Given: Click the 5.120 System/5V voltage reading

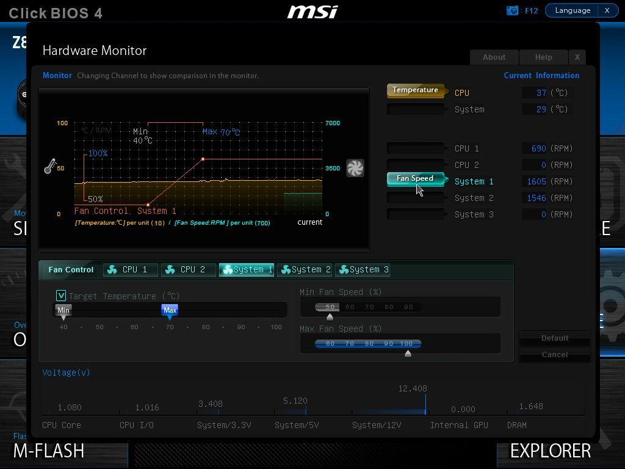Looking at the screenshot, I should click(x=295, y=401).
